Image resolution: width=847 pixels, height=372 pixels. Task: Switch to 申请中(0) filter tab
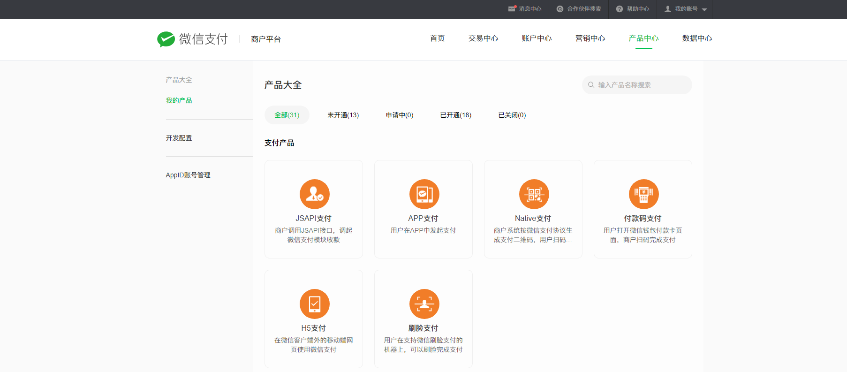[400, 115]
